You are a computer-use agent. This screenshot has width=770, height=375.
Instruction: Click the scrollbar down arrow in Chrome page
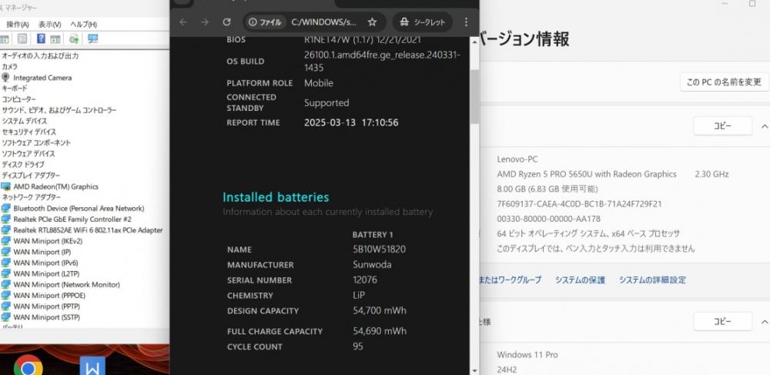pos(474,370)
